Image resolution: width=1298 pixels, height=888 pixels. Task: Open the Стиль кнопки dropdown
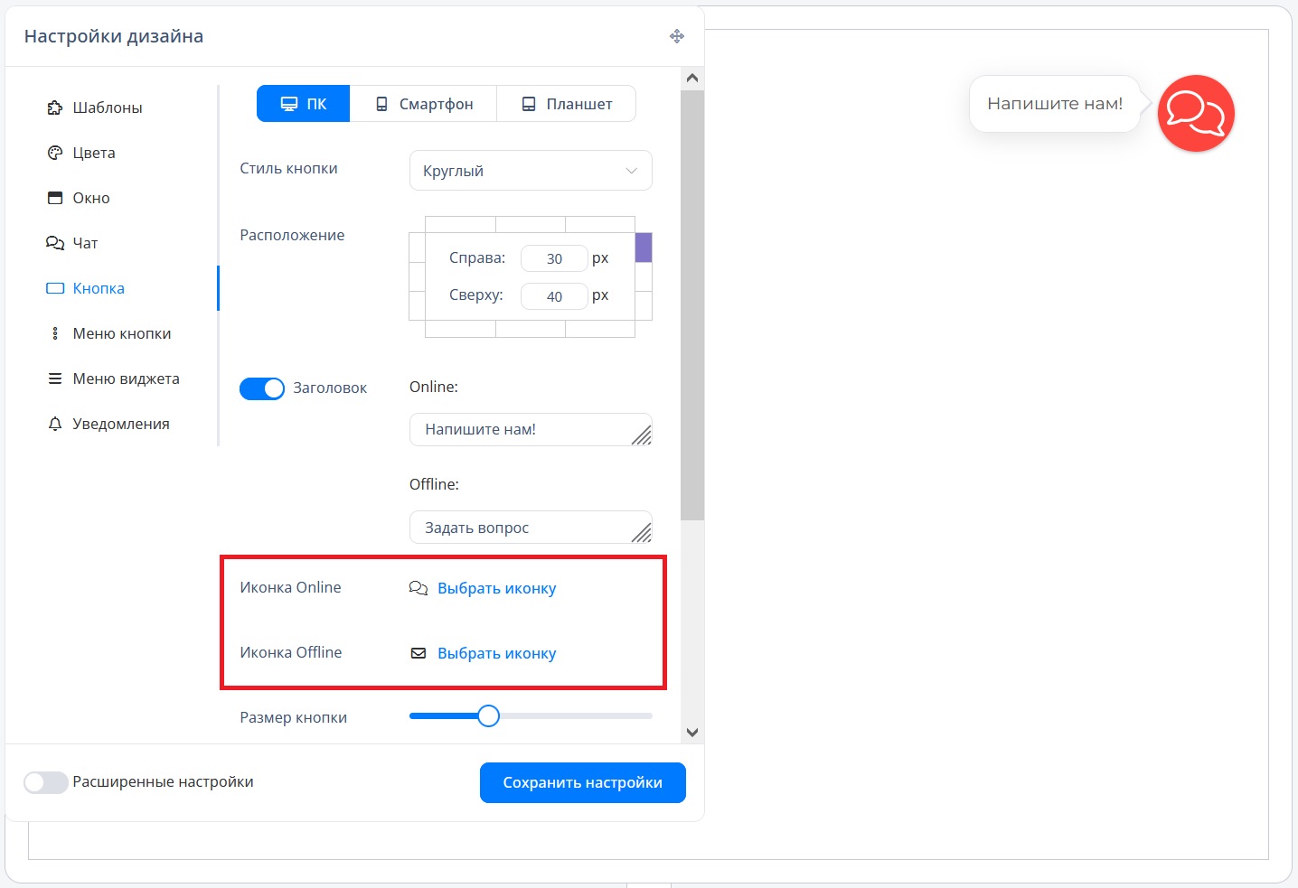(531, 171)
